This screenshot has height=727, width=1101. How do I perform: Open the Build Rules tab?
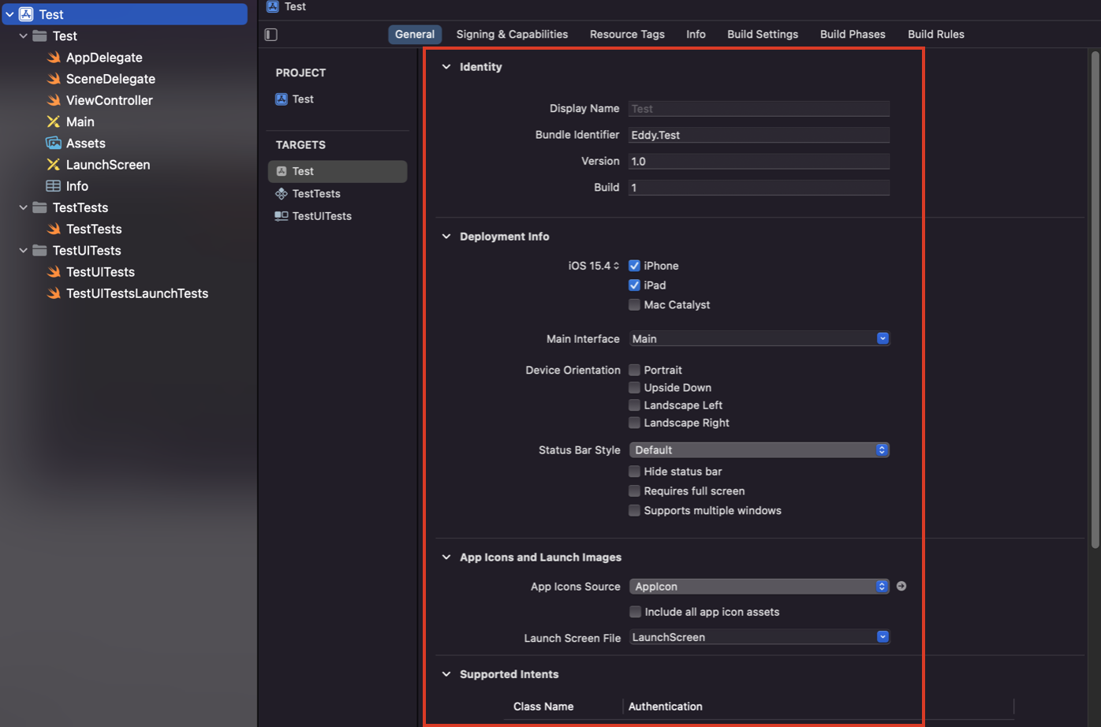[936, 34]
